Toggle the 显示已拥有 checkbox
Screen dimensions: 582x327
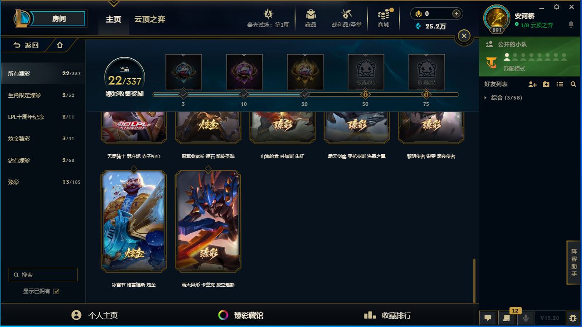[x=56, y=291]
